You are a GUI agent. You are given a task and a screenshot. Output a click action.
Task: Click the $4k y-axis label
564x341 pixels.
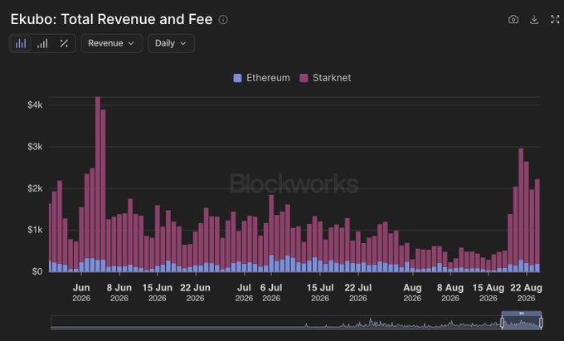(35, 105)
